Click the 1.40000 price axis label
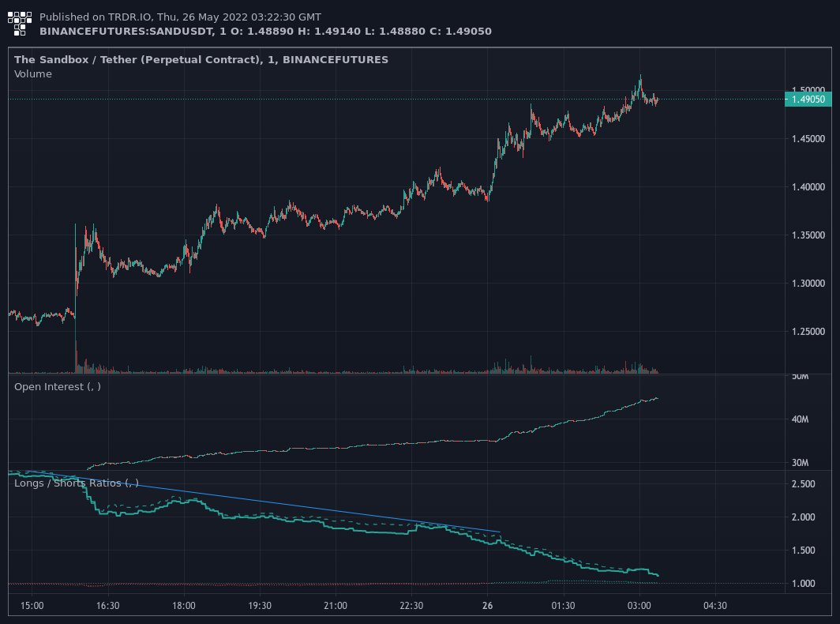The height and width of the screenshot is (624, 840). click(808, 187)
